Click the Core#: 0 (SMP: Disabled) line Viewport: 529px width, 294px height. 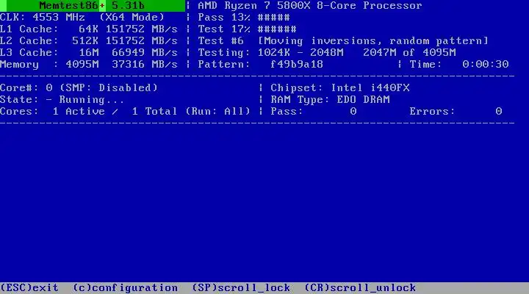tap(79, 87)
